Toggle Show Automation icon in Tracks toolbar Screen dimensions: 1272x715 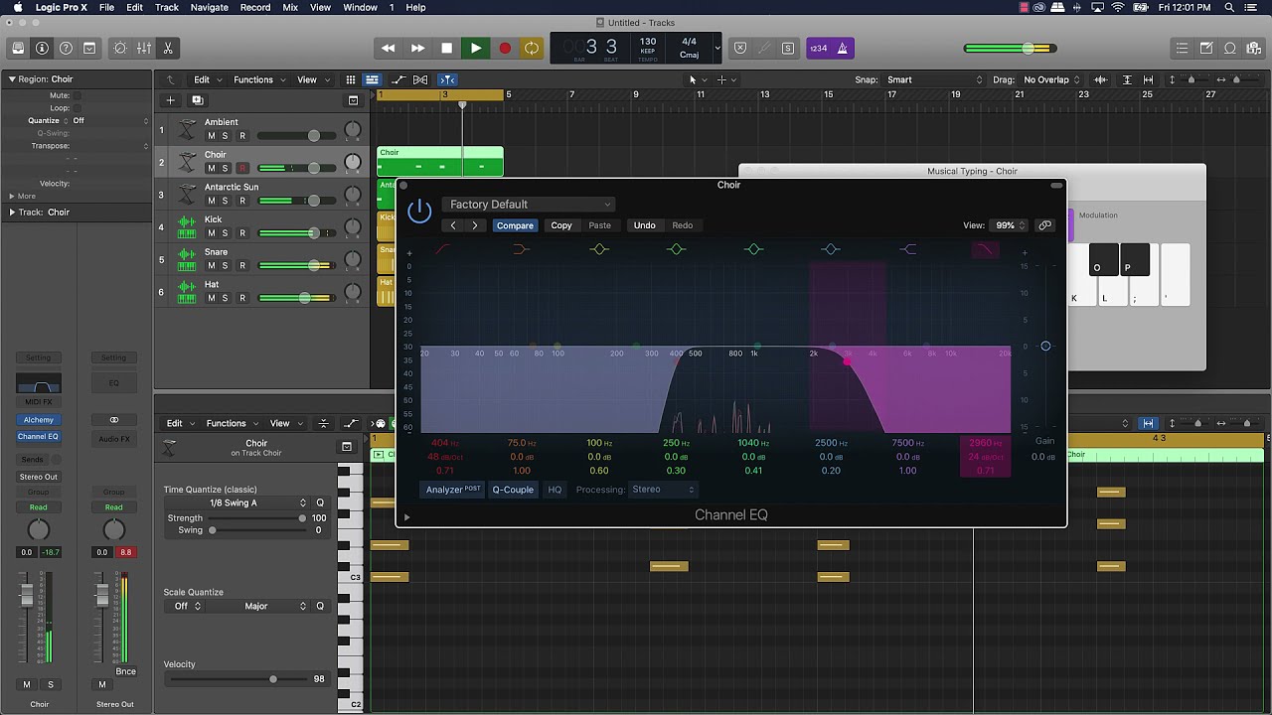[398, 79]
